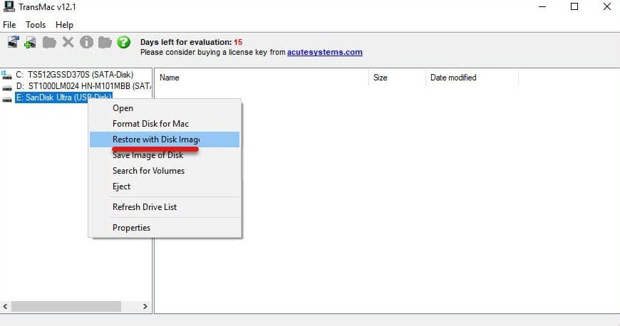Maximize the TransMac window
The height and width of the screenshot is (326, 620).
coord(574,6)
